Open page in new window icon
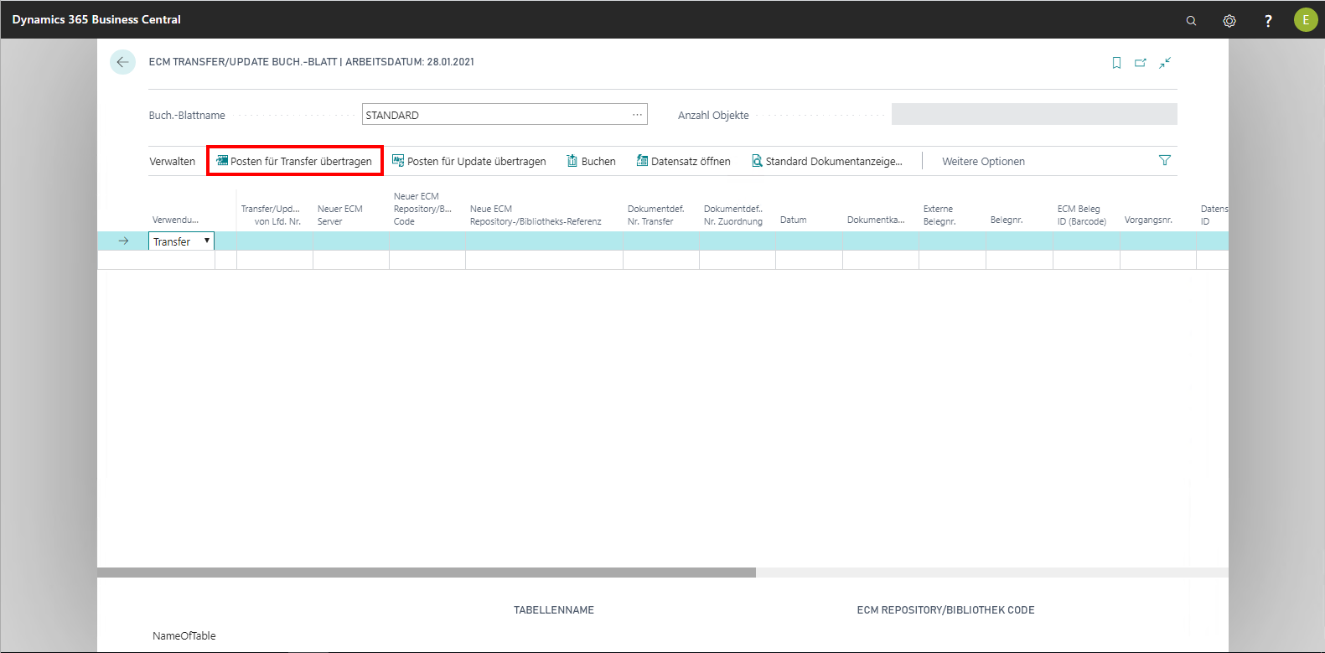Image resolution: width=1325 pixels, height=653 pixels. pos(1141,63)
